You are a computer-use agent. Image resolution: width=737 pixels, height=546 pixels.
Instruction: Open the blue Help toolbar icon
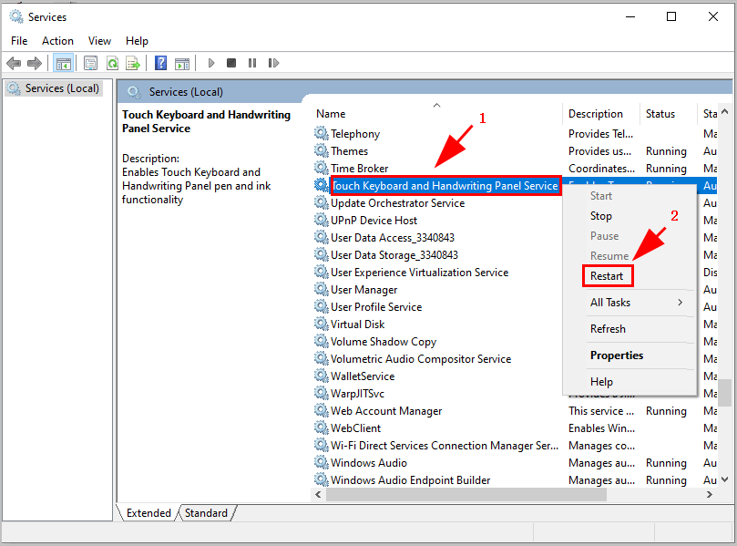click(x=160, y=63)
